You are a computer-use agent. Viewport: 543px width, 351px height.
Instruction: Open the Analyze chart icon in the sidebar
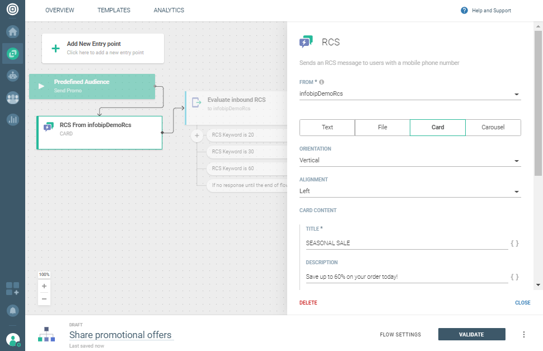pos(12,119)
